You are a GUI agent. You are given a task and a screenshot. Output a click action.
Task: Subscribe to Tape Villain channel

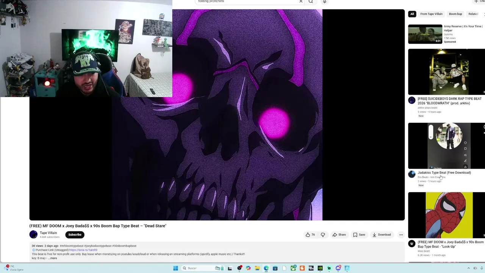(x=75, y=235)
